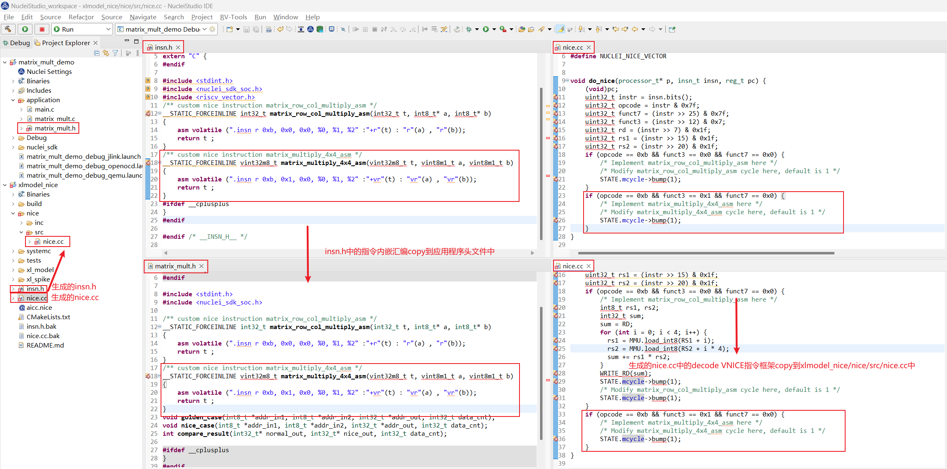Click the green Run launch icon
947x469 pixels.
(486, 29)
